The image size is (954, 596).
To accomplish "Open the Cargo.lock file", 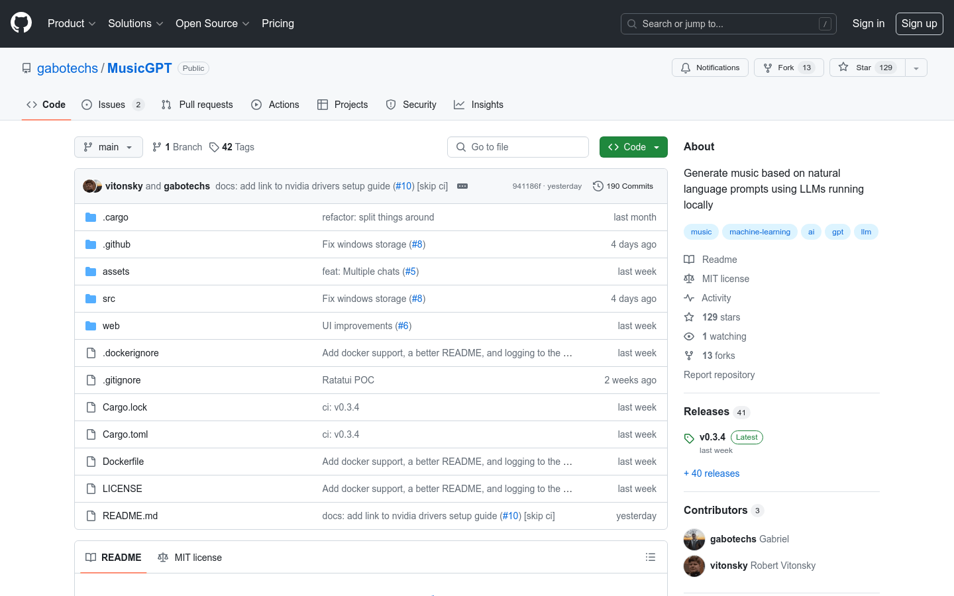I will (125, 407).
